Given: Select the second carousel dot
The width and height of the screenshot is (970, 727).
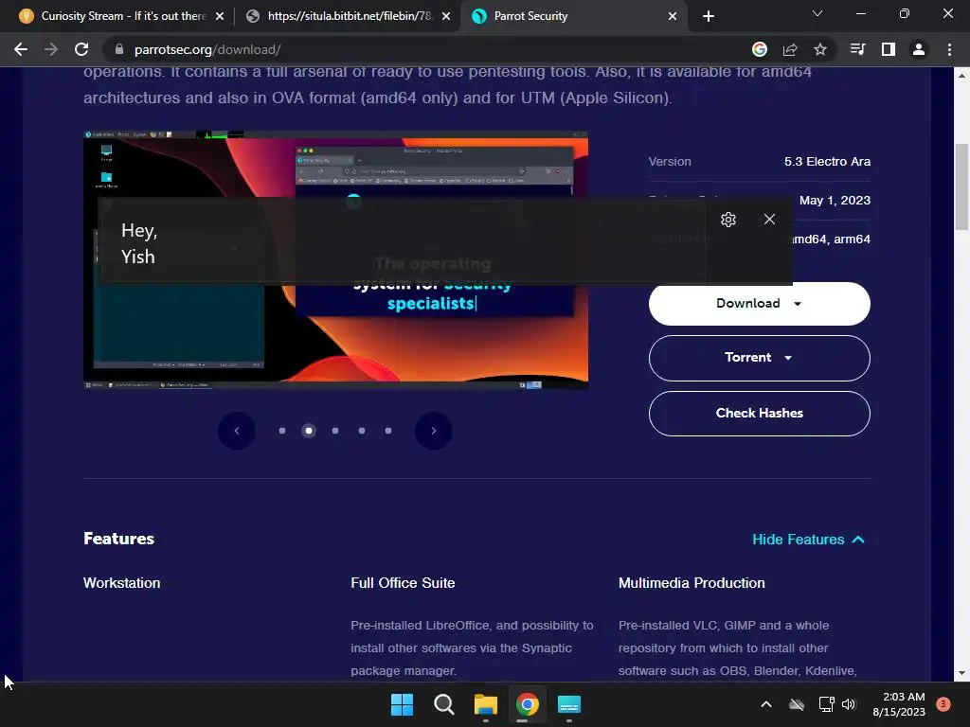Looking at the screenshot, I should click(x=309, y=431).
